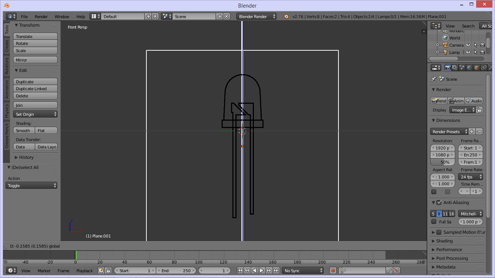Open the Render menu in info header
The width and height of the screenshot is (495, 278).
click(x=41, y=17)
